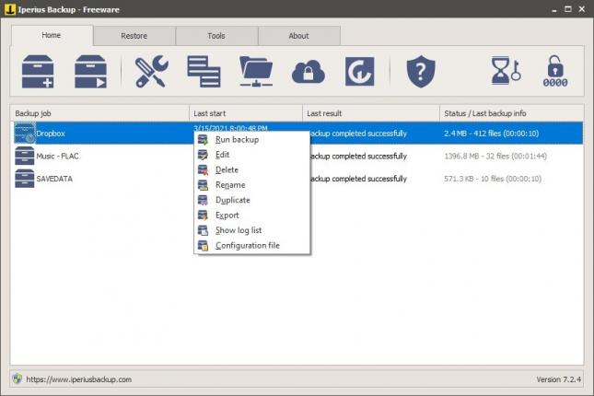Screen dimensions: 594x396
Task: Click the globe icon in status bar
Action: [17, 379]
